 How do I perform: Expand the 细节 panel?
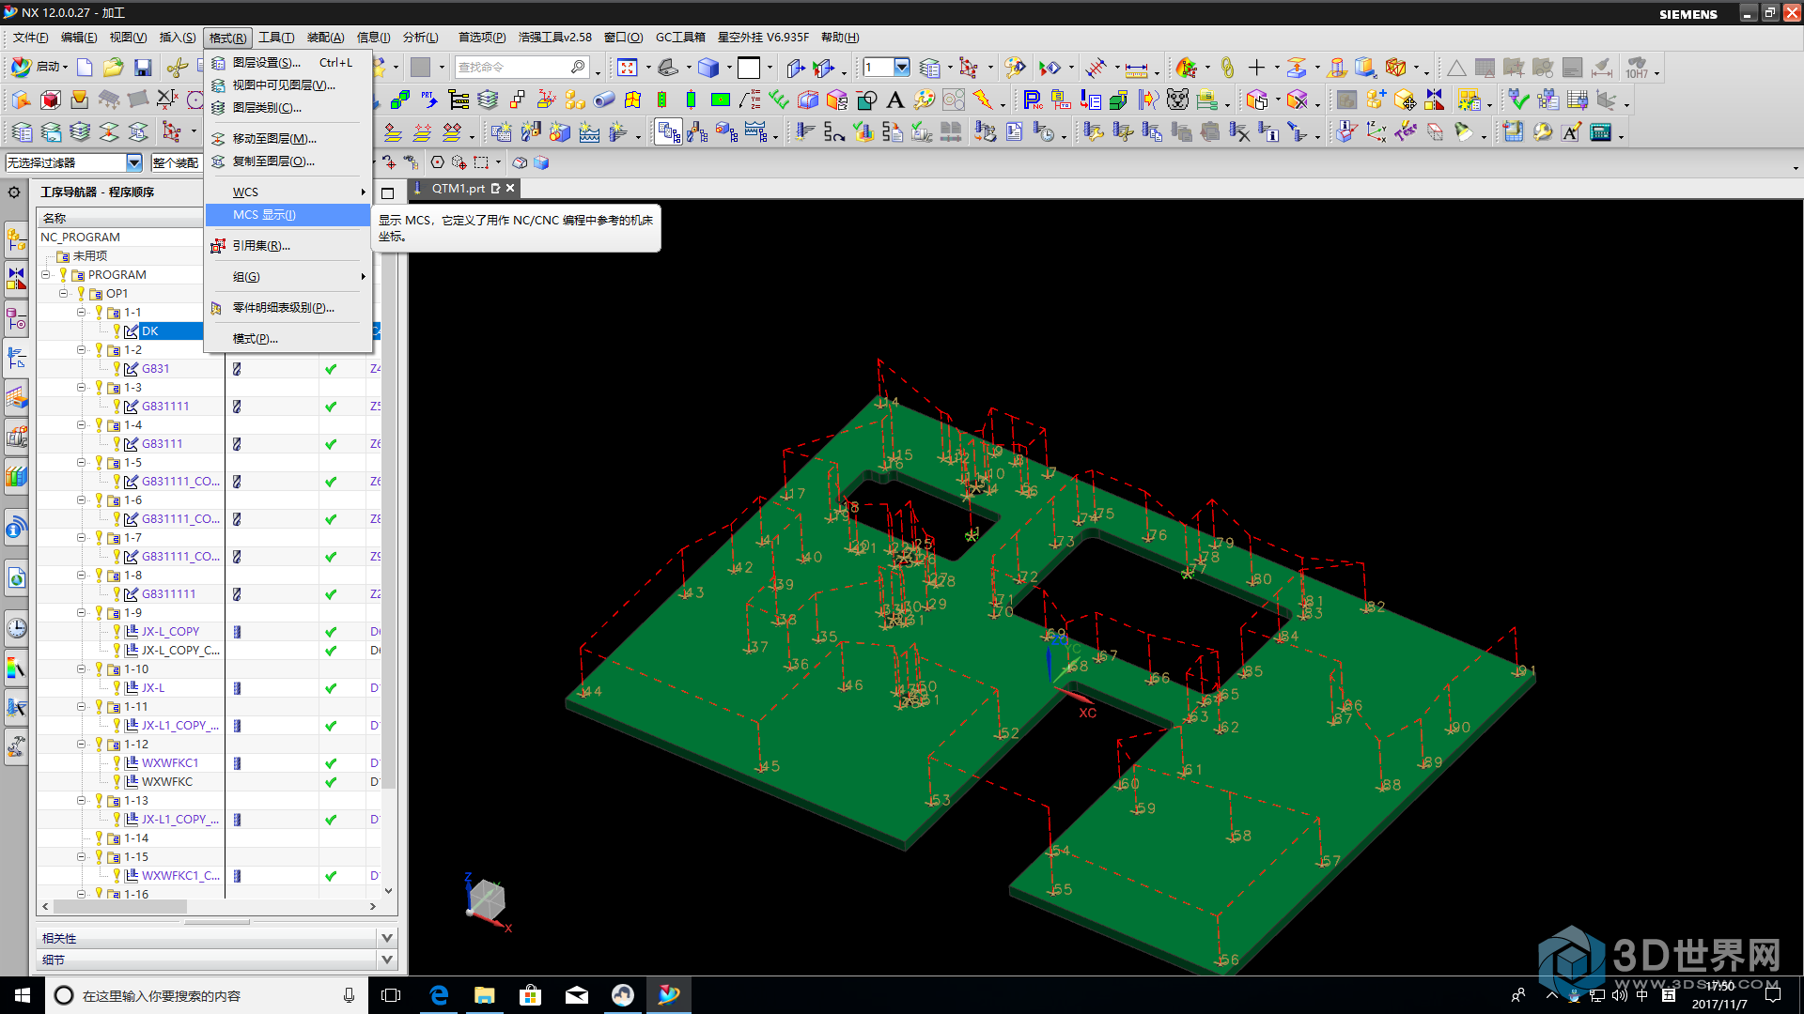(x=386, y=960)
